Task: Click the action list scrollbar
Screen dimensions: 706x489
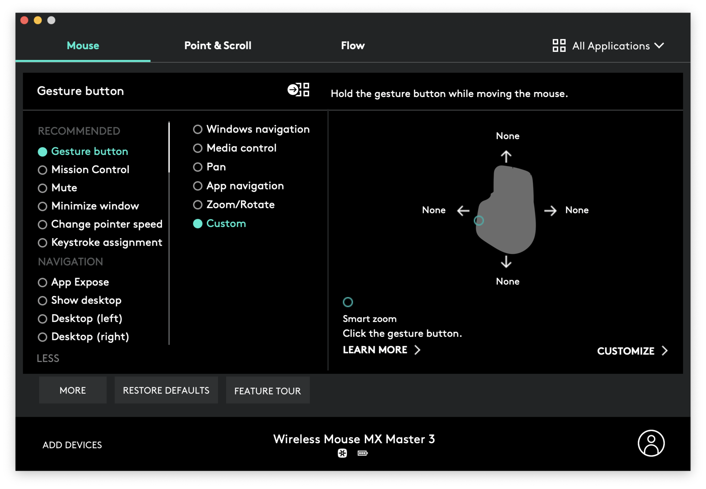Action: [x=169, y=147]
